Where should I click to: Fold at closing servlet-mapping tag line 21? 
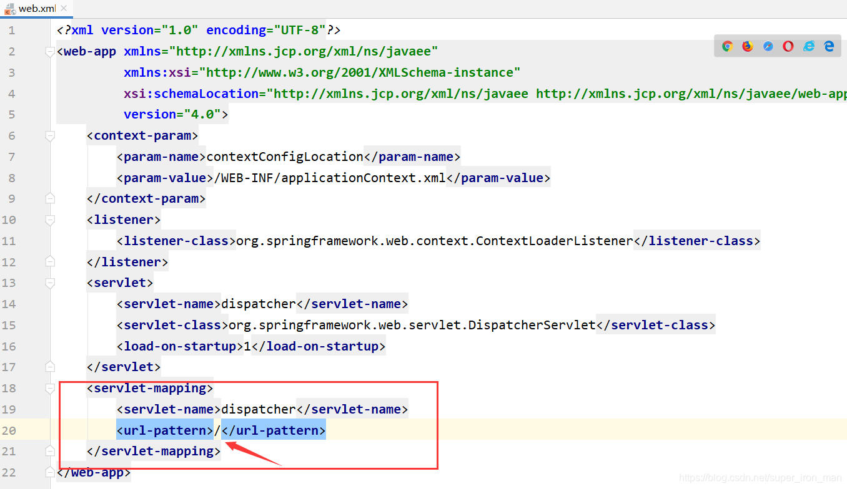point(50,451)
